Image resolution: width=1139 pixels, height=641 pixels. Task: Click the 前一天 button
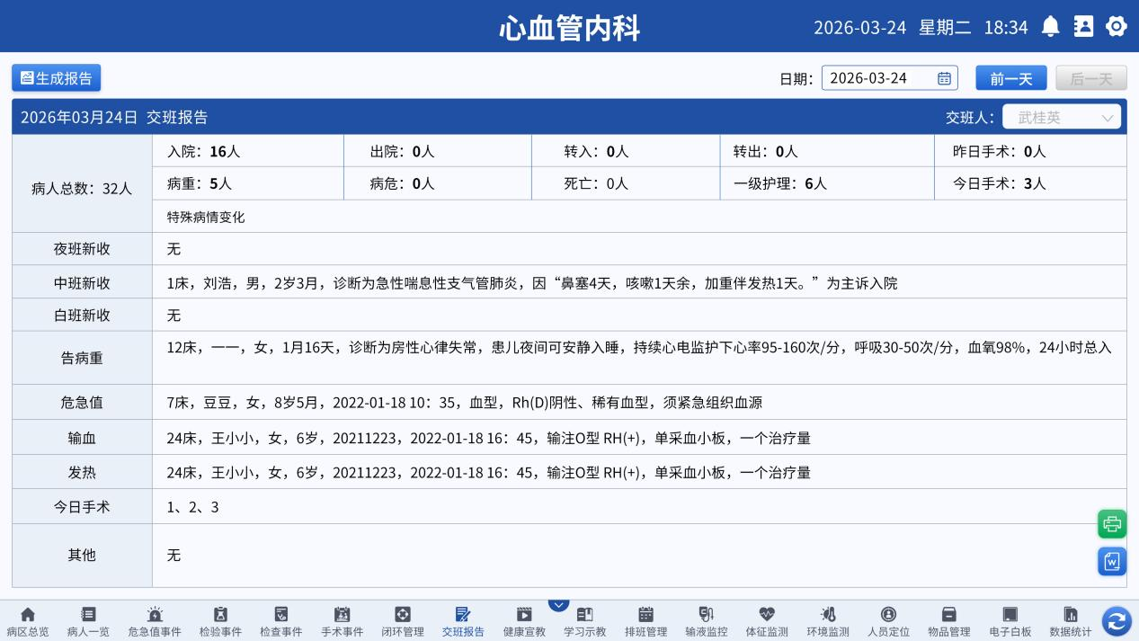1011,78
